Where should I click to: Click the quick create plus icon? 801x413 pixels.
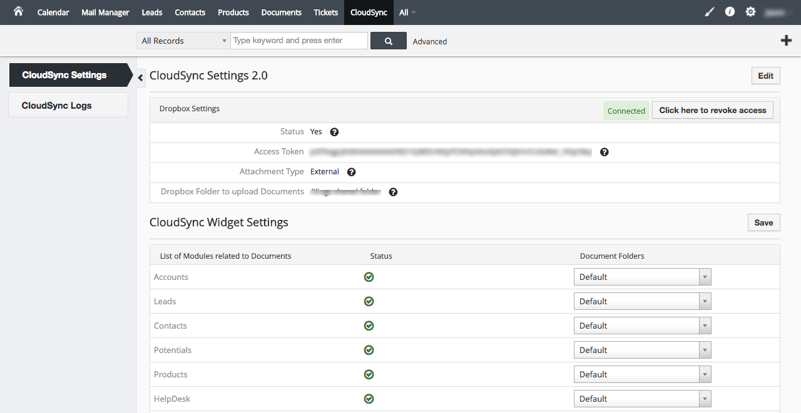click(786, 41)
